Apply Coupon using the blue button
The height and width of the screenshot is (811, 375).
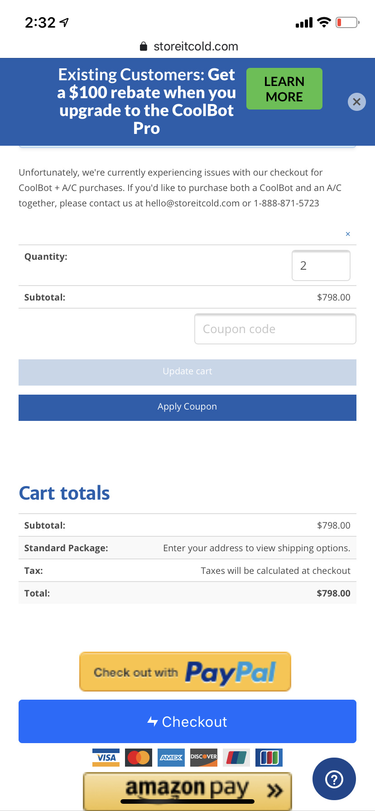pos(187,407)
